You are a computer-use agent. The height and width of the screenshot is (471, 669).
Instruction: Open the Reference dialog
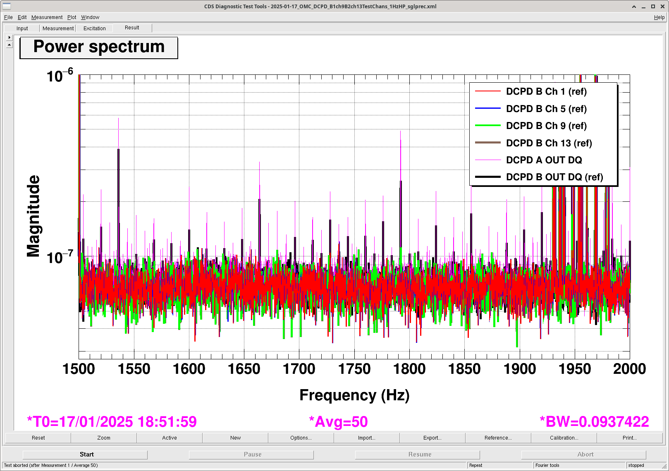498,438
